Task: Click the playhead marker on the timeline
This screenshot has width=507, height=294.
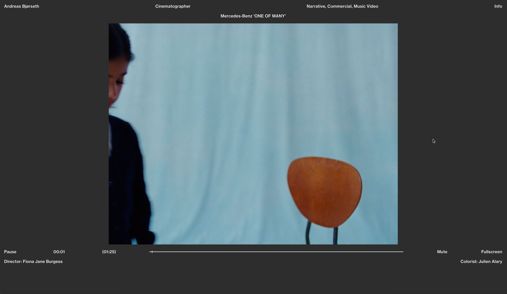Action: pyautogui.click(x=152, y=252)
